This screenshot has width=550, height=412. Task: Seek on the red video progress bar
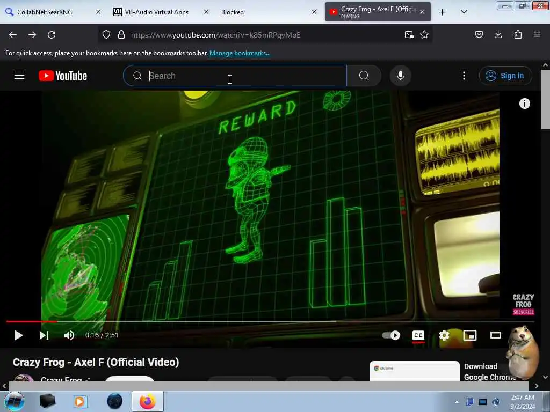point(270,321)
